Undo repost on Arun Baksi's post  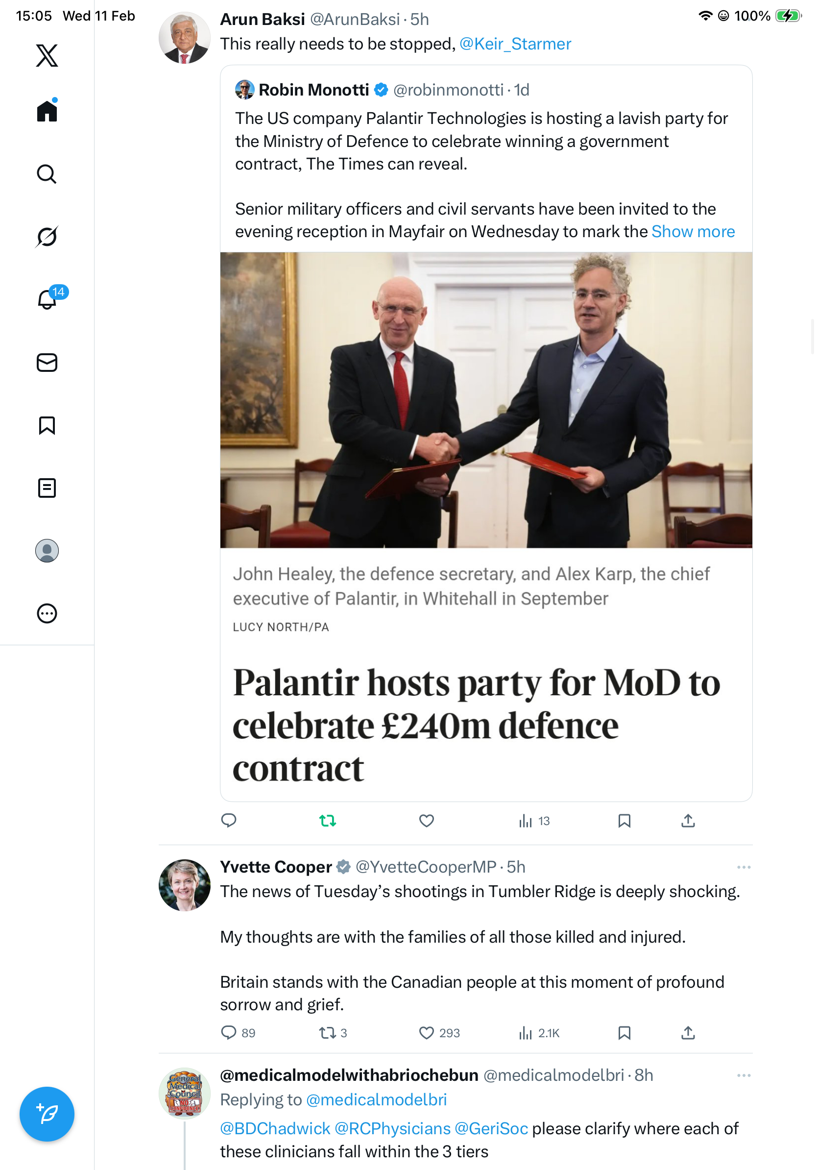click(328, 821)
